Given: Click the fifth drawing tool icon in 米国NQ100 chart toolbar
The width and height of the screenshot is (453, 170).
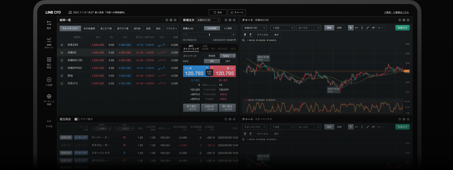Looking at the screenshot, I should tap(373, 28).
